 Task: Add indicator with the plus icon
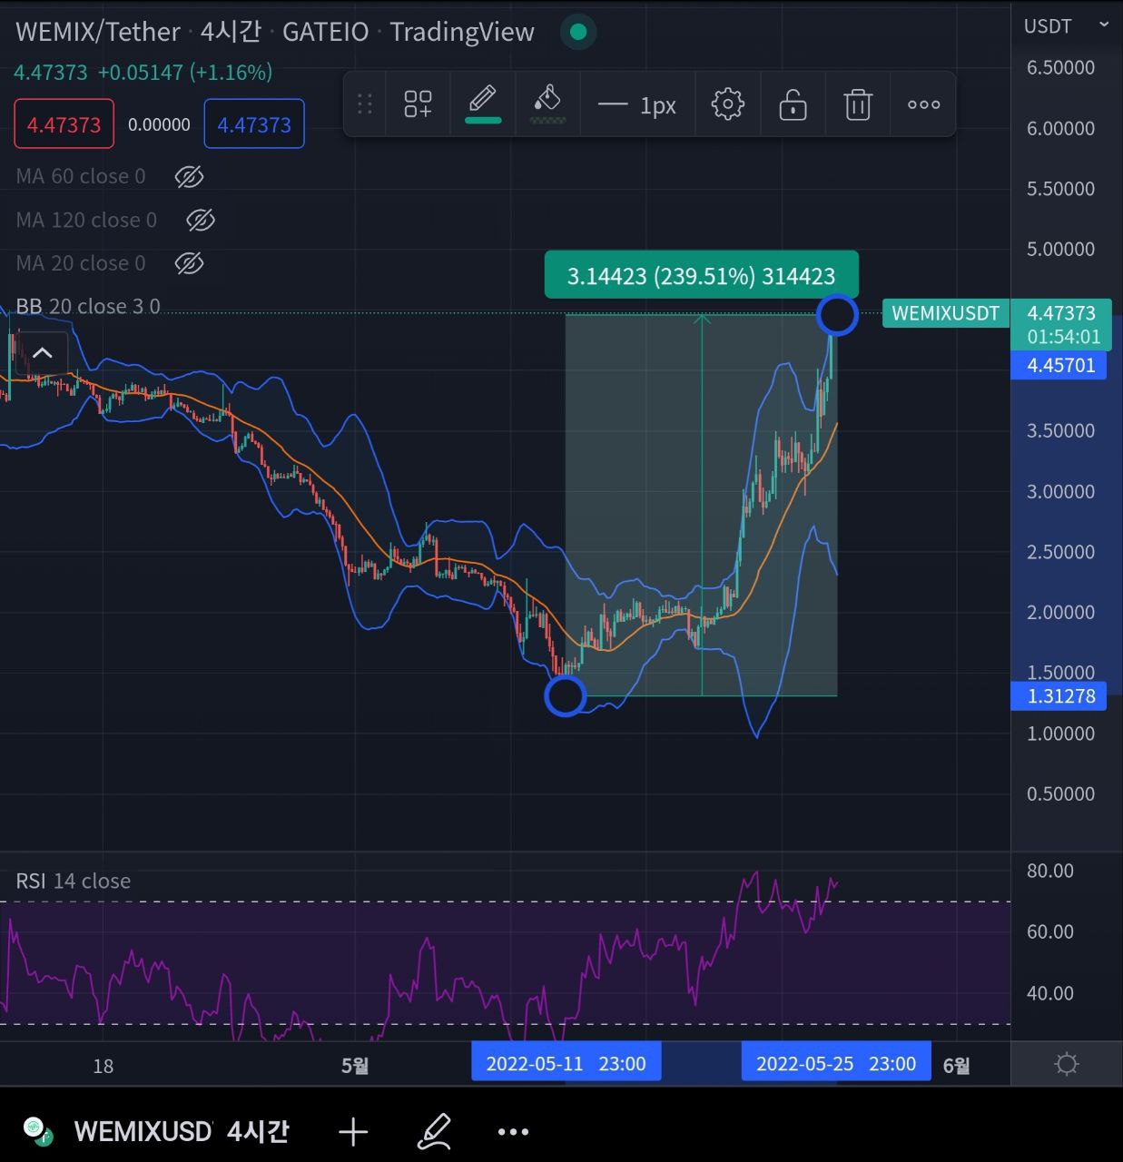(353, 1131)
